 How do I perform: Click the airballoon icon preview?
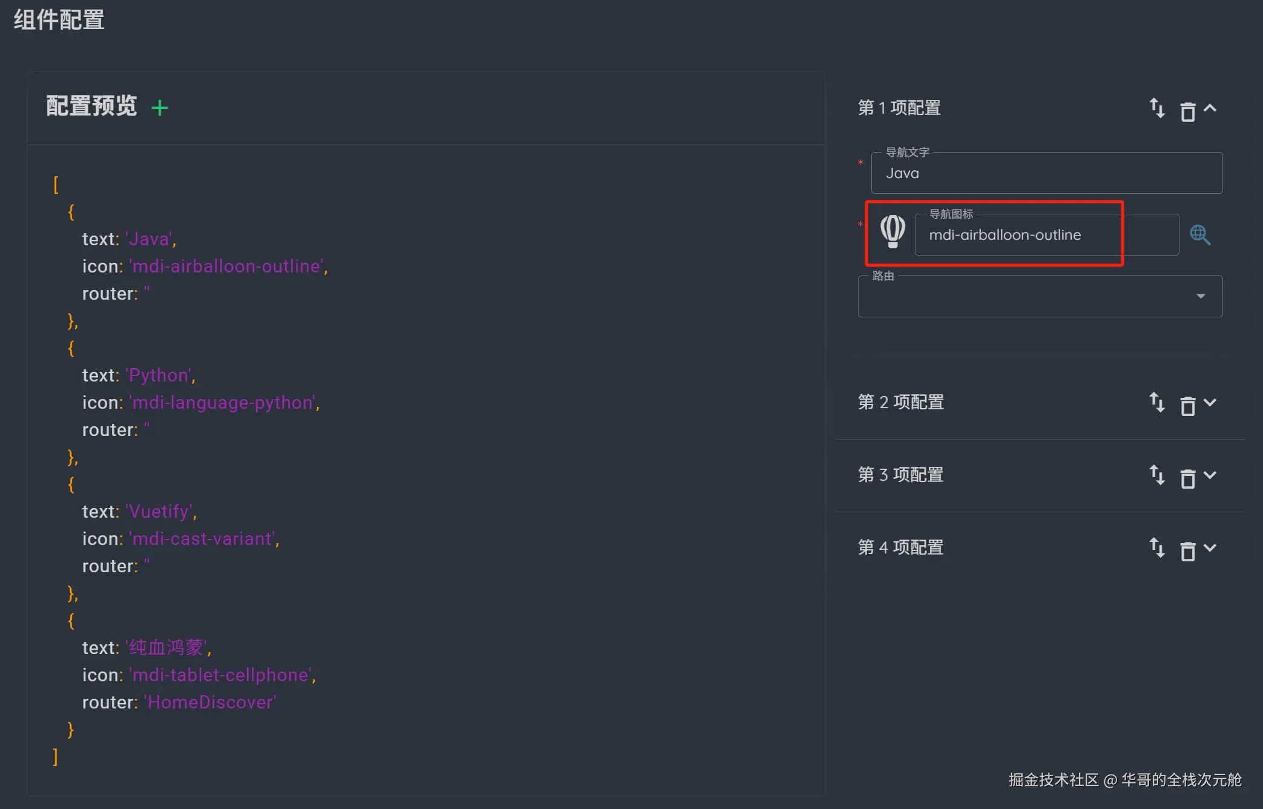point(892,231)
